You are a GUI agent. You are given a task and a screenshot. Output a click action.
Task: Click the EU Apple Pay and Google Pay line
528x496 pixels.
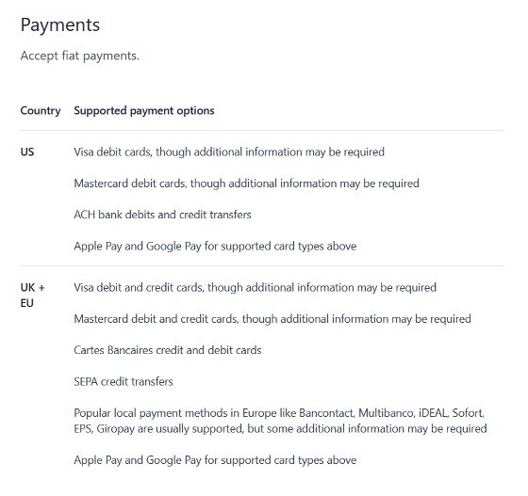click(215, 460)
